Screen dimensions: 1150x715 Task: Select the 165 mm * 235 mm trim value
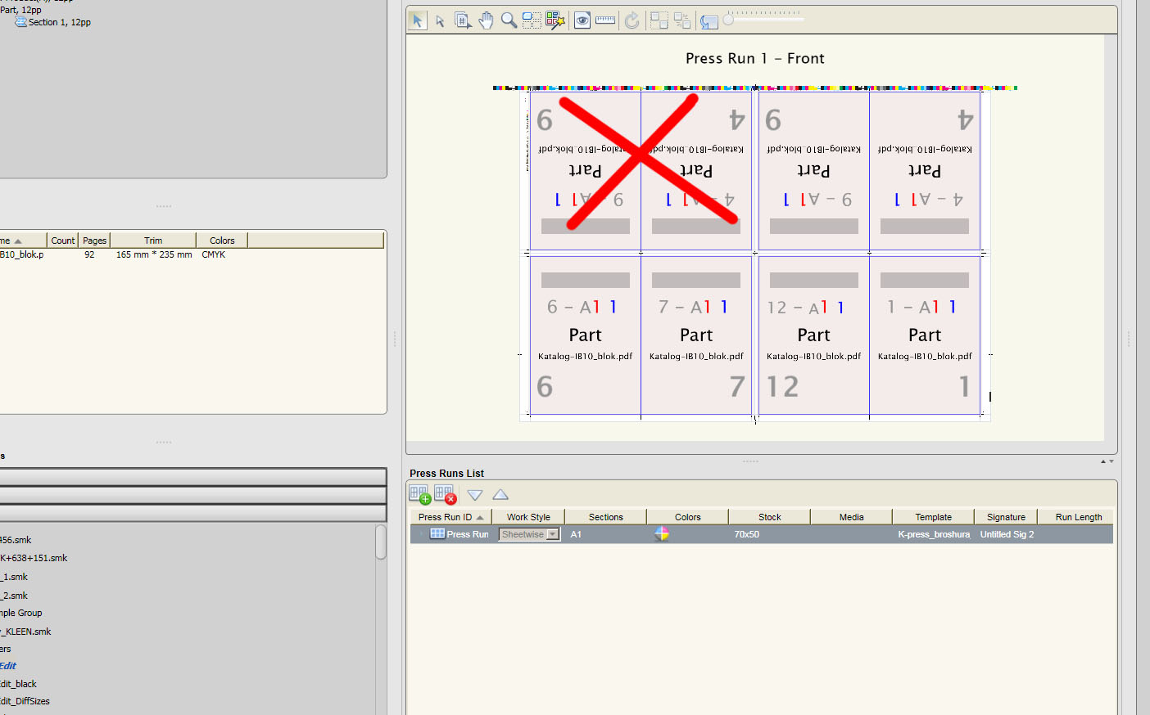pos(154,254)
